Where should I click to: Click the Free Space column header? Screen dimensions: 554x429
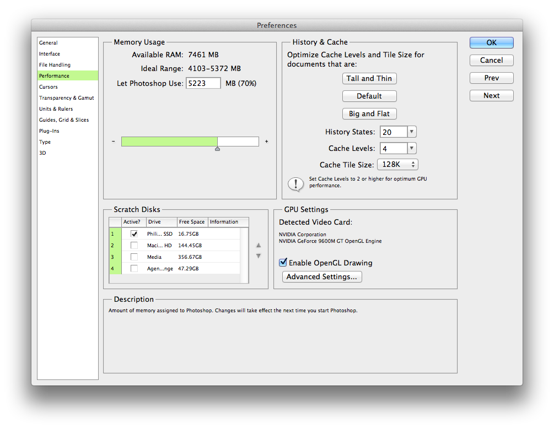tap(192, 222)
